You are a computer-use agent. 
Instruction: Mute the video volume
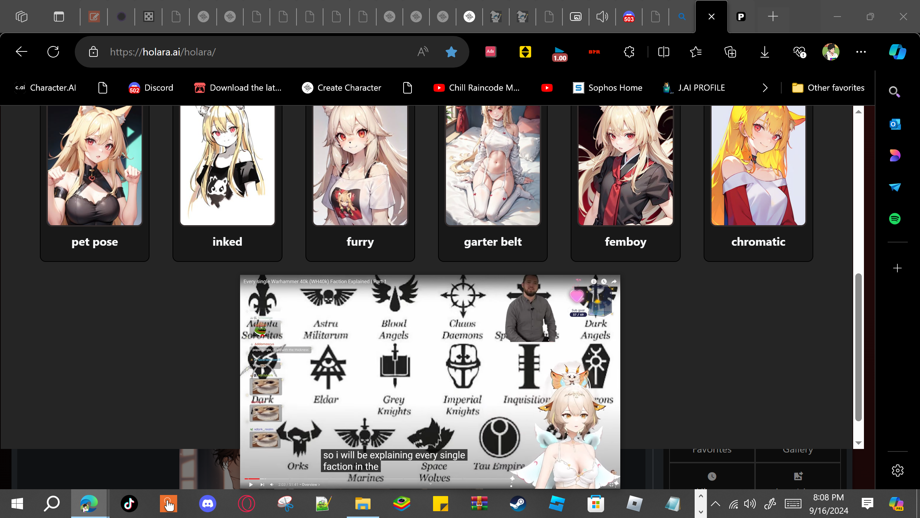pyautogui.click(x=272, y=485)
